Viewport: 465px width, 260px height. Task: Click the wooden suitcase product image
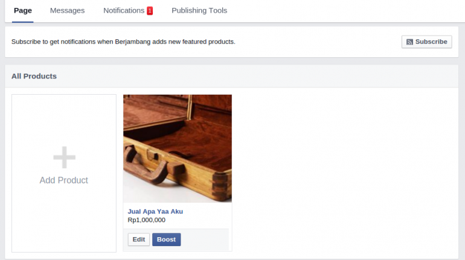pos(177,148)
